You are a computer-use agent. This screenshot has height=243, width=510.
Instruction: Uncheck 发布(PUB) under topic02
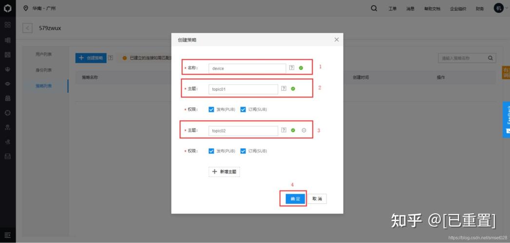point(211,151)
